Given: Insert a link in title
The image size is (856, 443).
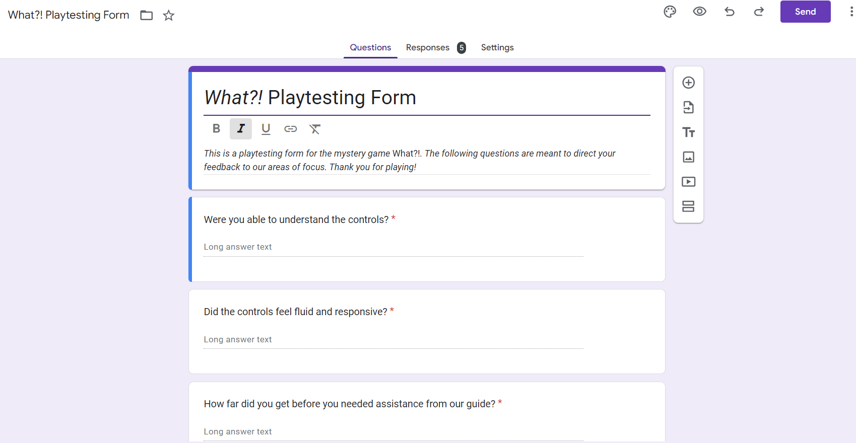Looking at the screenshot, I should coord(290,129).
